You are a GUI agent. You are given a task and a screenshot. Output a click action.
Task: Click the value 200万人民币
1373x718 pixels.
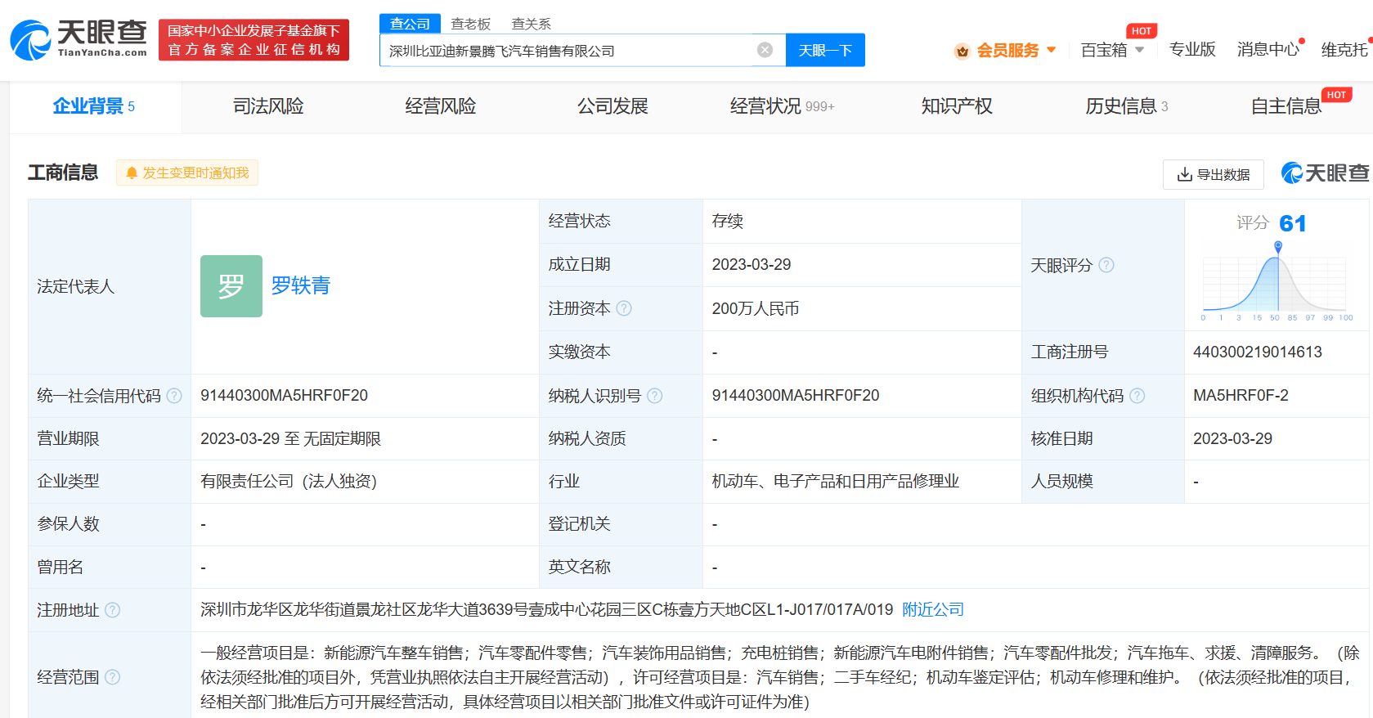click(756, 308)
